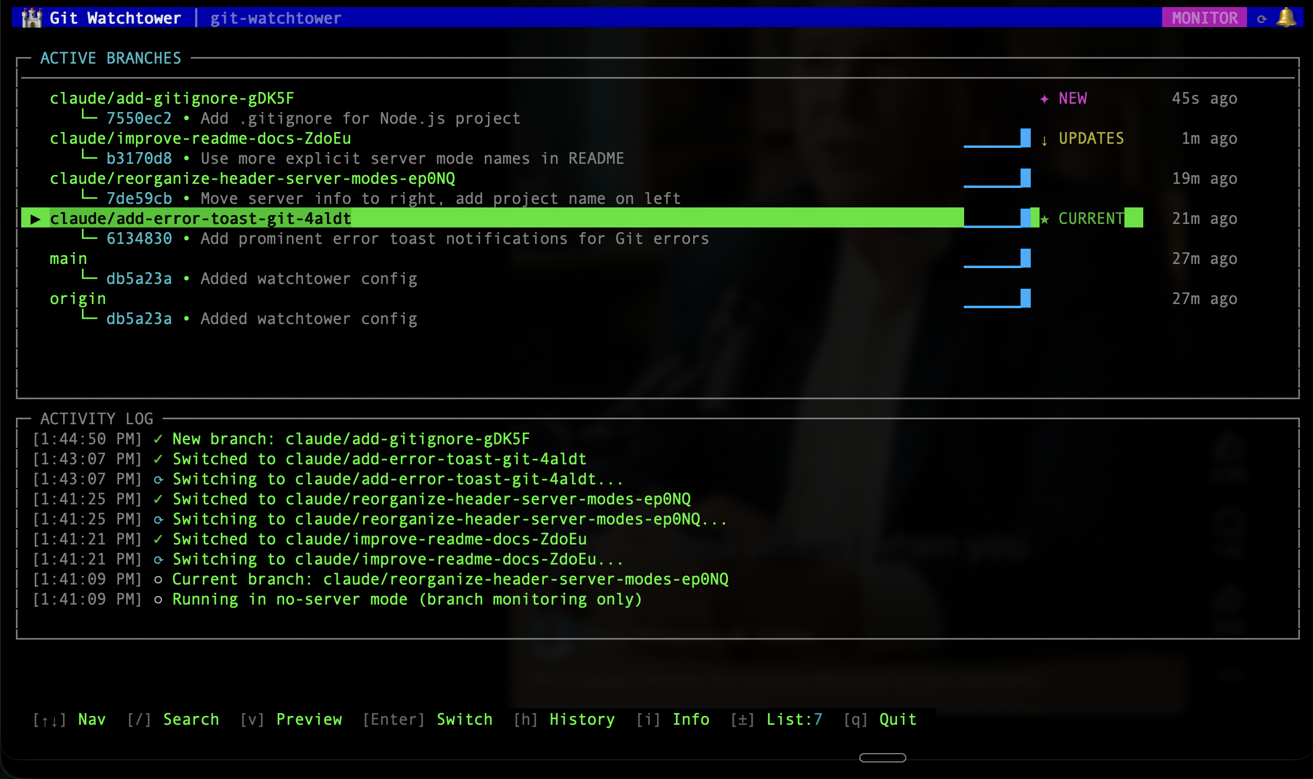This screenshot has width=1313, height=779.
Task: Toggle the MONITOR mode indicator
Action: [1204, 17]
